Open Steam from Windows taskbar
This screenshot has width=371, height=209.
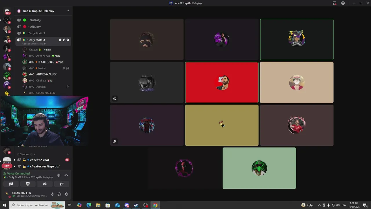click(x=136, y=205)
